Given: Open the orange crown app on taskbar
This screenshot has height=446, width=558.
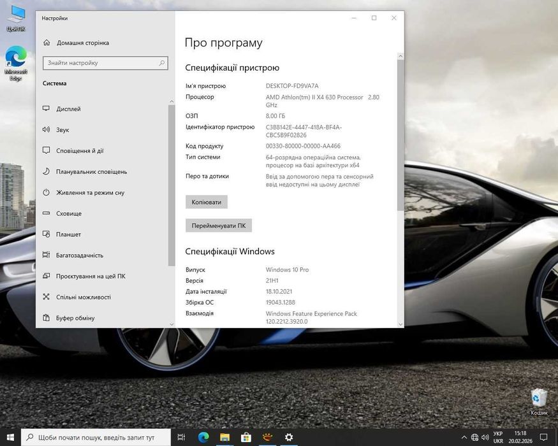Looking at the screenshot, I should pyautogui.click(x=267, y=437).
